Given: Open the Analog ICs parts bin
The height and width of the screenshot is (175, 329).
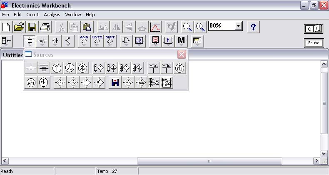Looking at the screenshot, I should coord(84,41).
